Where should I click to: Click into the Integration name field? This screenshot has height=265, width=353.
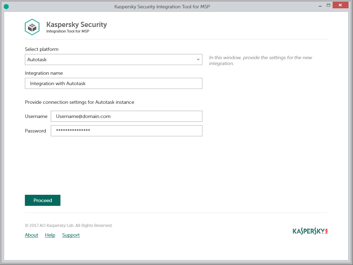113,83
